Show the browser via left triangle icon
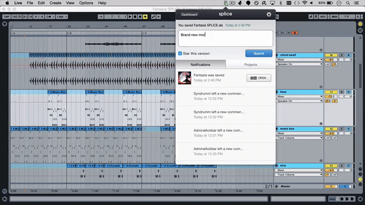Viewport: 365px width, 205px height. (4, 24)
